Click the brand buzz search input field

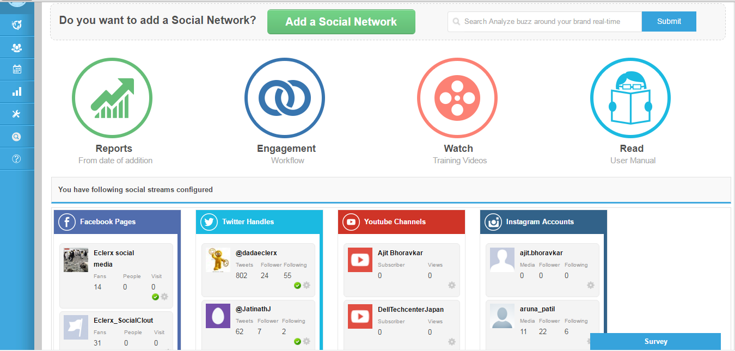coord(544,22)
